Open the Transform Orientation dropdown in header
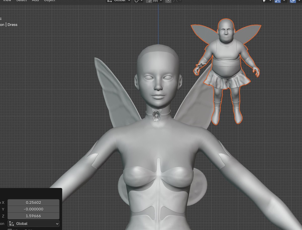Viewport: 302px width, 230px height. coord(119,1)
